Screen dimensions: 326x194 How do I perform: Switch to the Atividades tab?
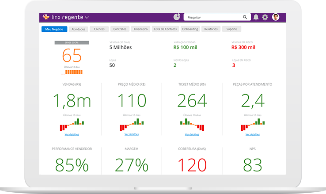[78, 29]
